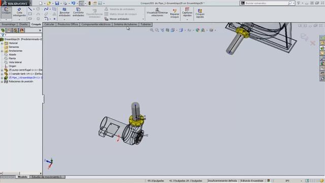This screenshot has width=325, height=183.
Task: Open the dropdown under Croquis button
Action: (6, 19)
